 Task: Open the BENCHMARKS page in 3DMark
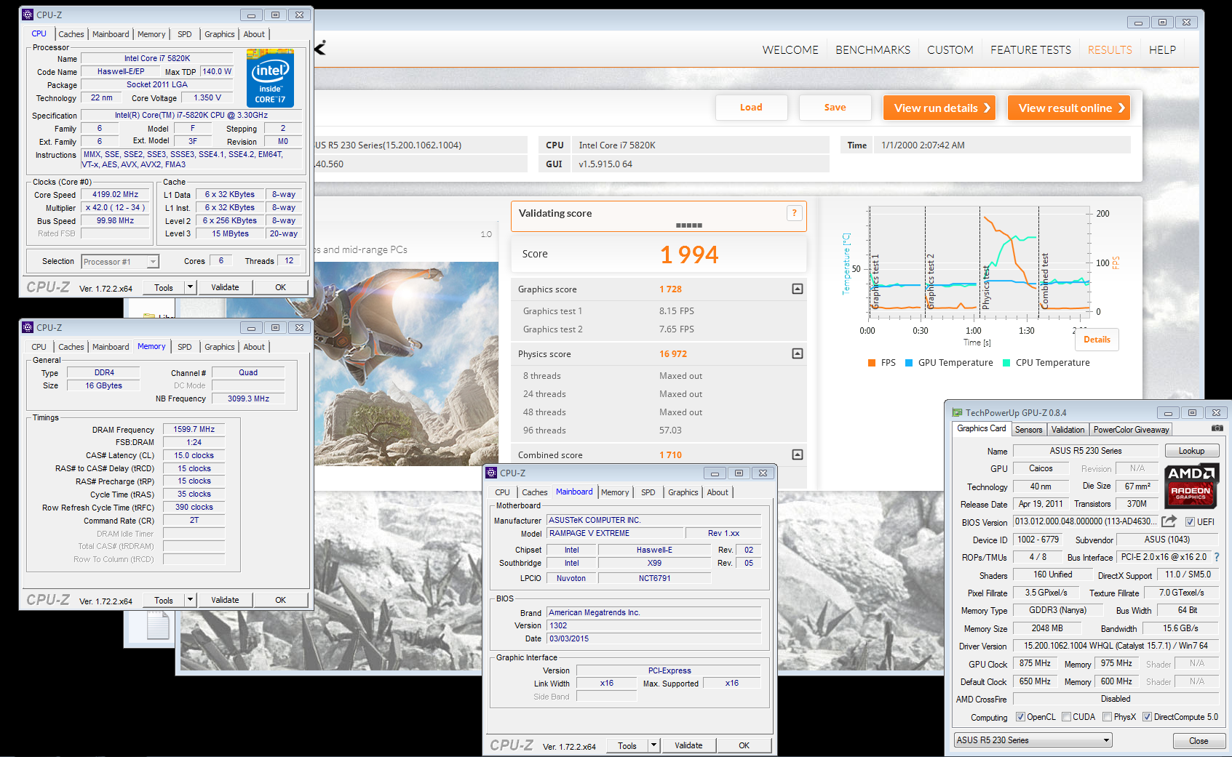pos(873,50)
